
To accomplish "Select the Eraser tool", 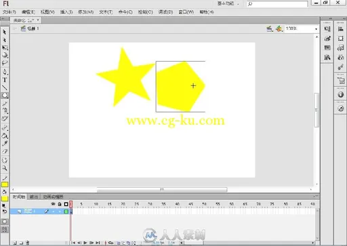I will coord(5,151).
